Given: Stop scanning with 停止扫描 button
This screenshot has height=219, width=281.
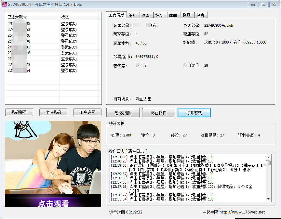Looking at the screenshot, I should tap(158, 112).
